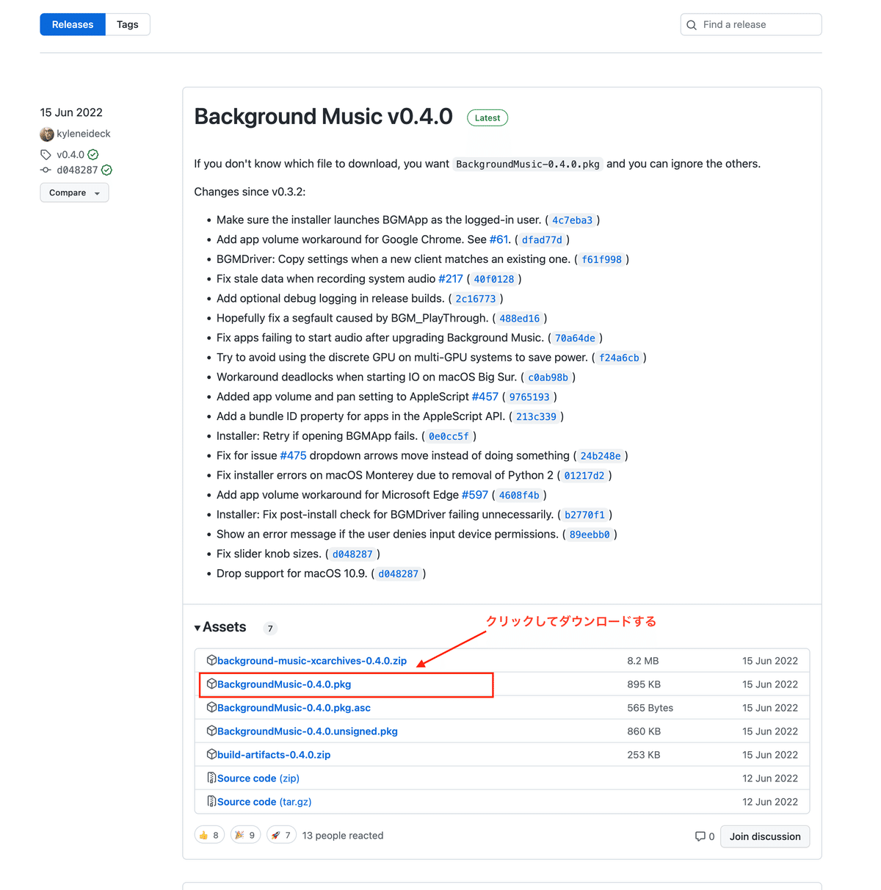
Task: Click verified check icon next to sidebar d048287
Action: (107, 170)
